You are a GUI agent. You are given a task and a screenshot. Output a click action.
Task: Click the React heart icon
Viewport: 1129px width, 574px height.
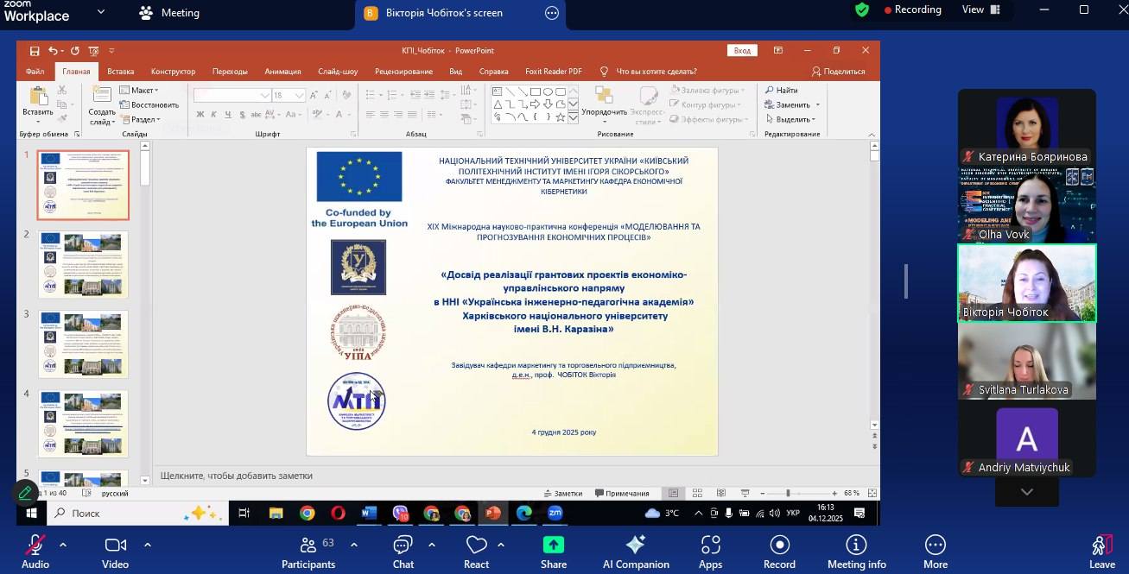(x=476, y=546)
